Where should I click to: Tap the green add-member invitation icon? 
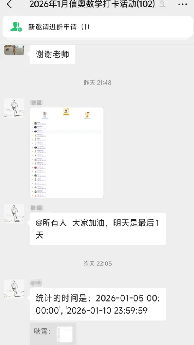pos(16,27)
